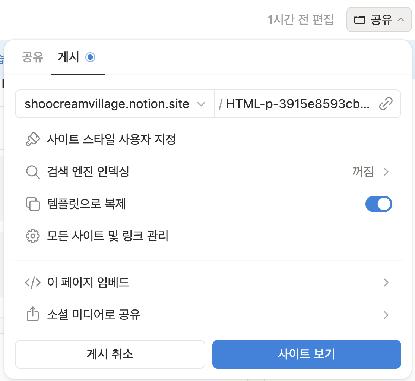Click the magnifier icon for search indexing
This screenshot has height=381, width=415.
[33, 172]
